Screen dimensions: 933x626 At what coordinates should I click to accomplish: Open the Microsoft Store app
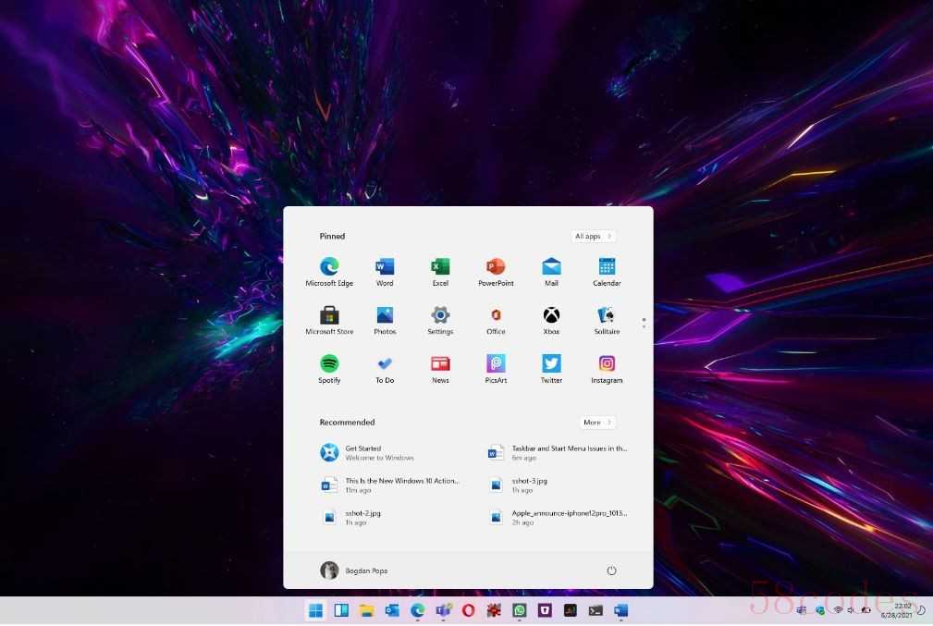329,317
